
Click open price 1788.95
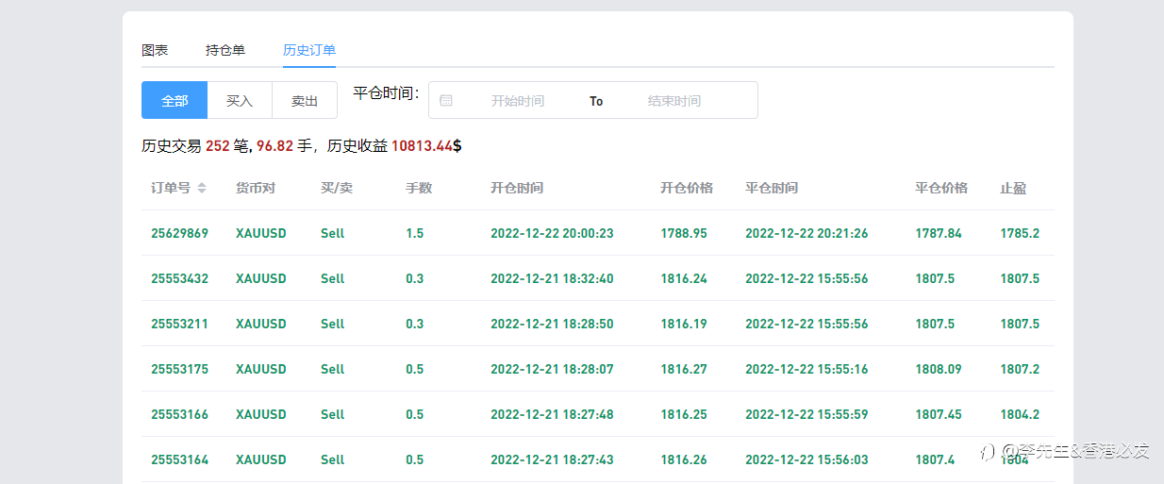point(684,233)
